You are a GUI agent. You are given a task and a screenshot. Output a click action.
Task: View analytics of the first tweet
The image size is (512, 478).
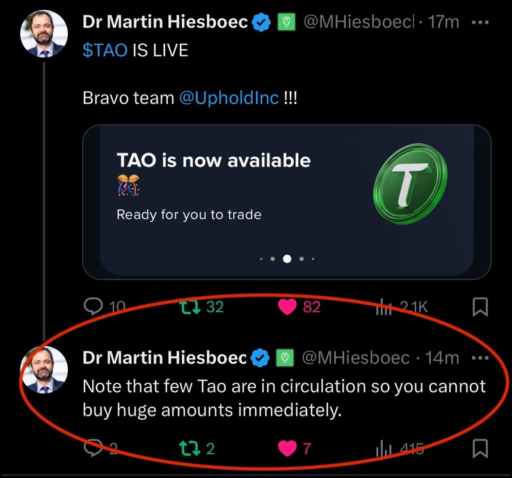(383, 307)
